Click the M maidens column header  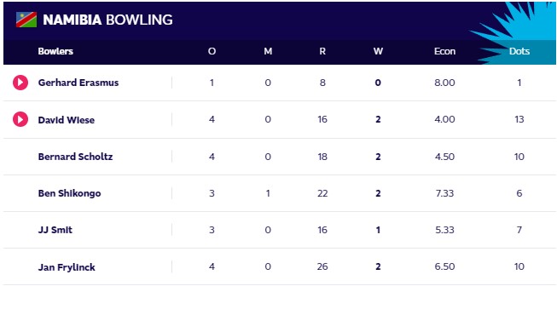click(268, 51)
